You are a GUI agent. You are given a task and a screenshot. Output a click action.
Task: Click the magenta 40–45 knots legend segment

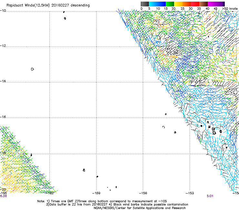click(x=212, y=4)
